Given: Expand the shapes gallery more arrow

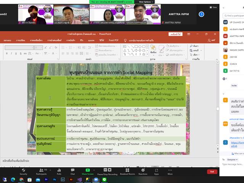Looking at the screenshot, I should 148,54.
